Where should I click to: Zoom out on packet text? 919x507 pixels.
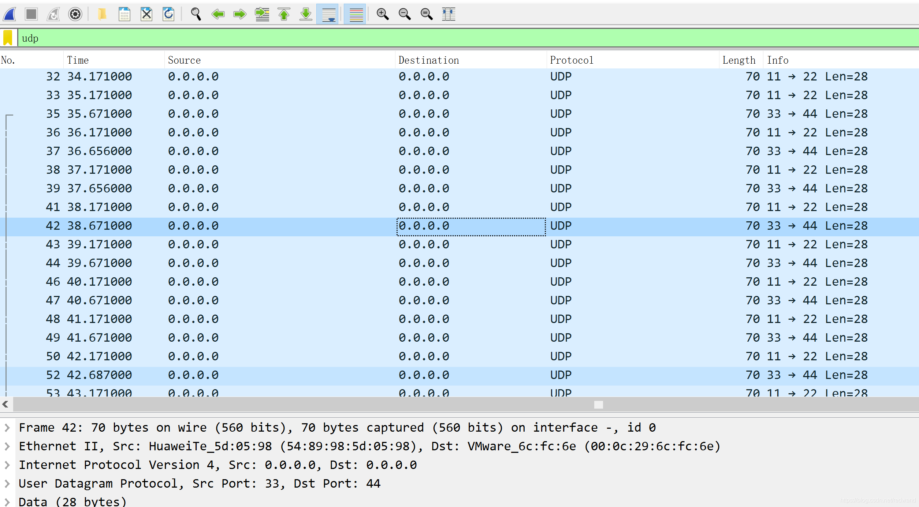tap(405, 14)
